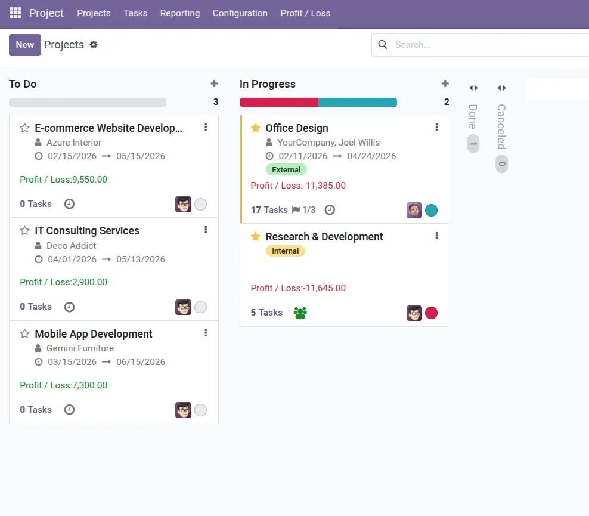The width and height of the screenshot is (589, 516).
Task: Favorite the E-commerce Website Development project
Action: tap(25, 128)
